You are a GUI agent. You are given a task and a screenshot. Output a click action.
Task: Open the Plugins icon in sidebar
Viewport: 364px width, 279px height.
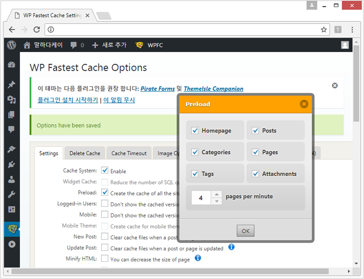pyautogui.click(x=11, y=164)
